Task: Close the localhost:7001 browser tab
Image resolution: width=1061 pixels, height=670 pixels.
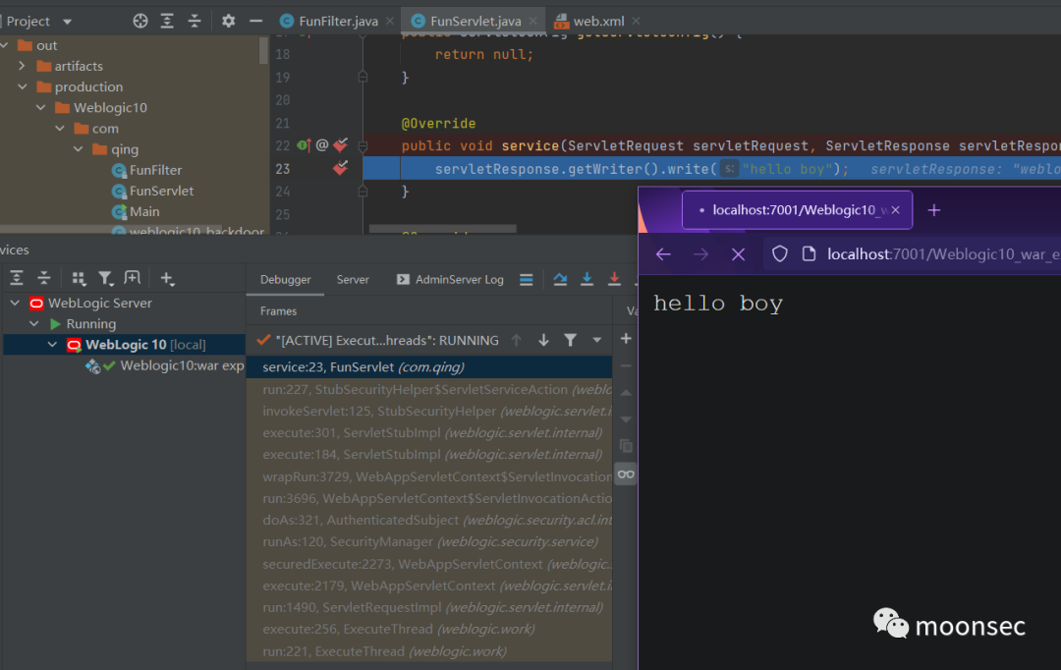Action: point(895,210)
